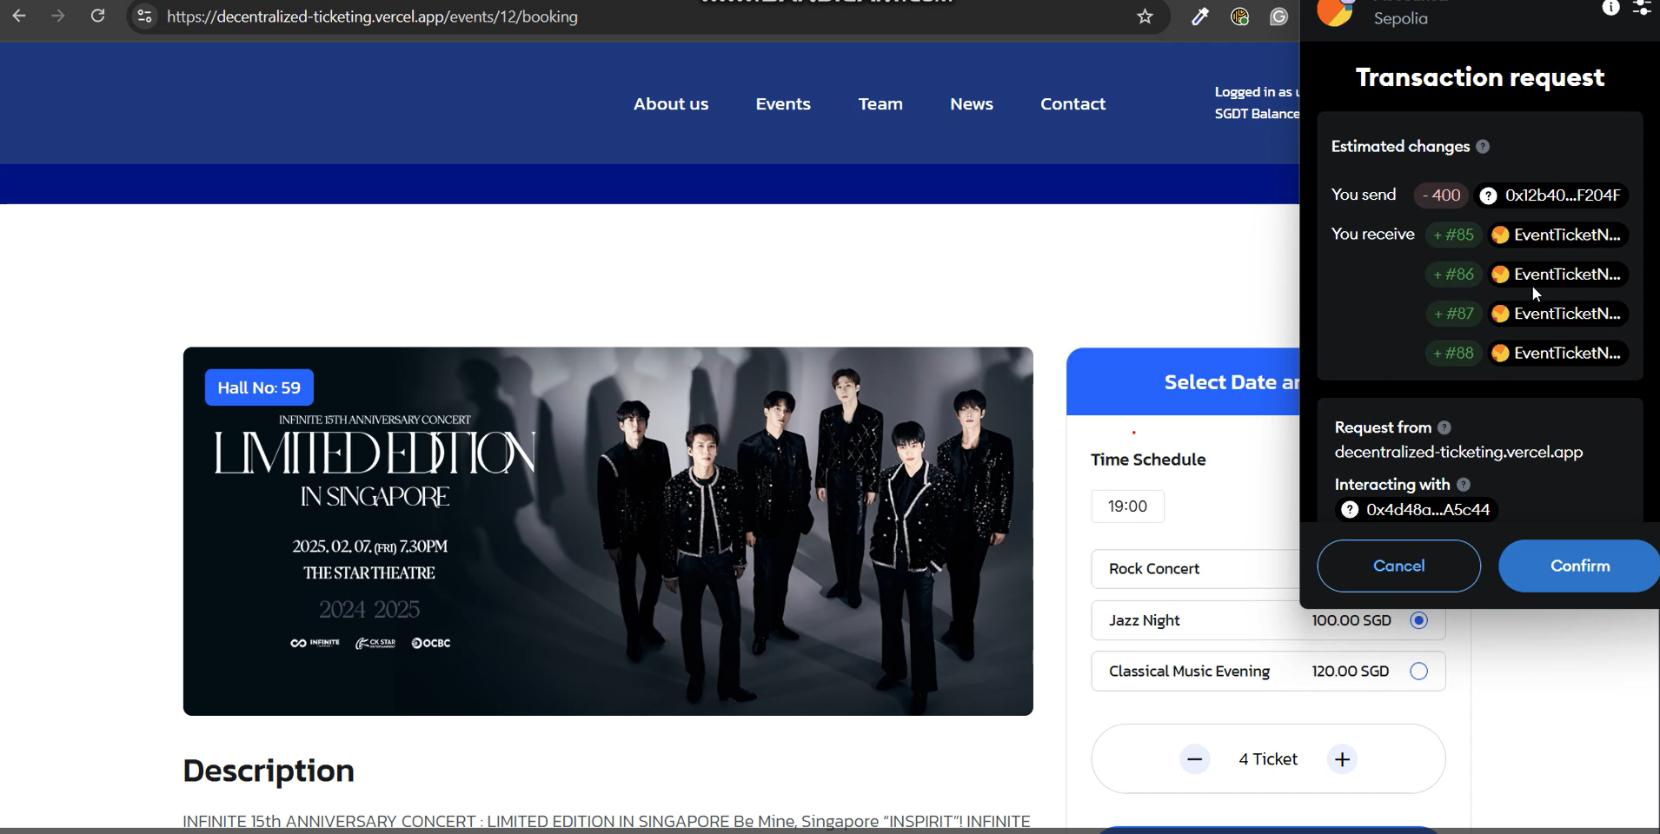Click the +#87 receive amount

click(x=1453, y=314)
